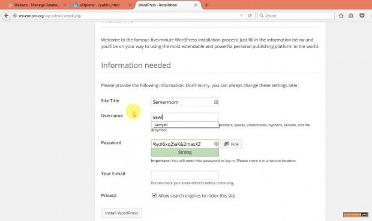Click the Strong password strength indicator

tap(185, 152)
